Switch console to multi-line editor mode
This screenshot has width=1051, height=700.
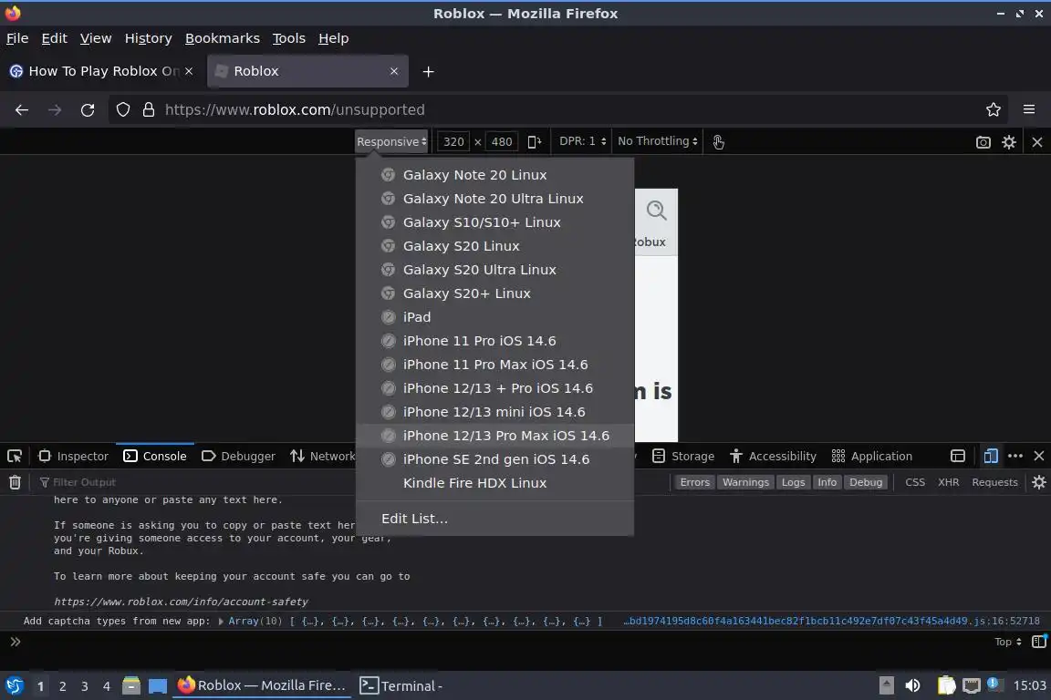click(1039, 642)
